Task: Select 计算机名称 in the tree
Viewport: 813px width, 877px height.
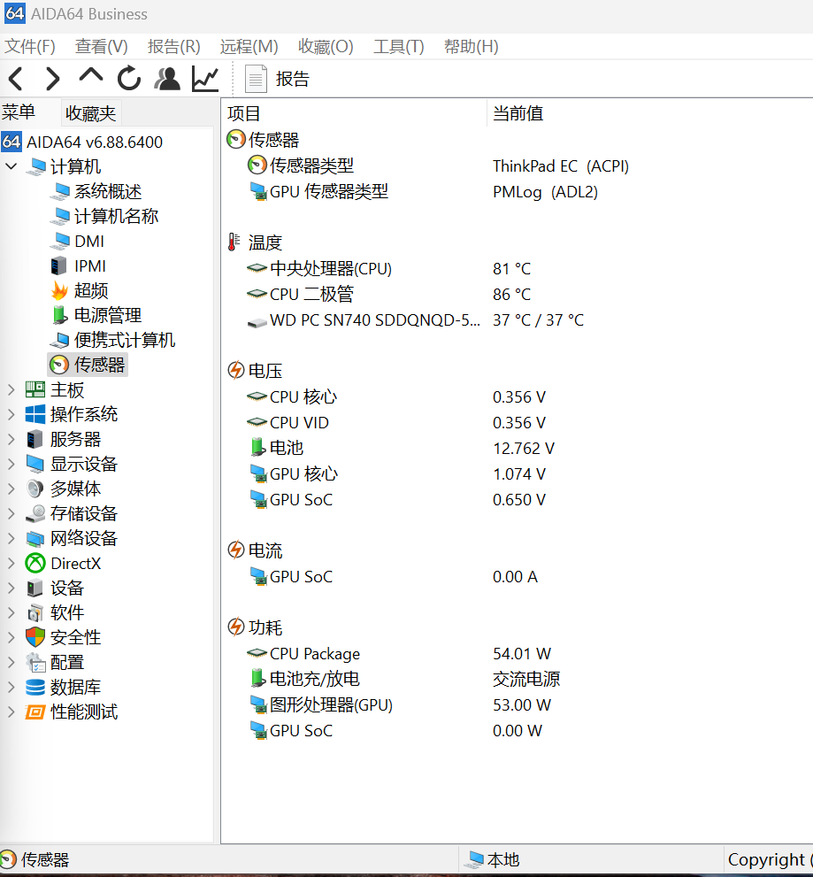Action: coord(116,216)
